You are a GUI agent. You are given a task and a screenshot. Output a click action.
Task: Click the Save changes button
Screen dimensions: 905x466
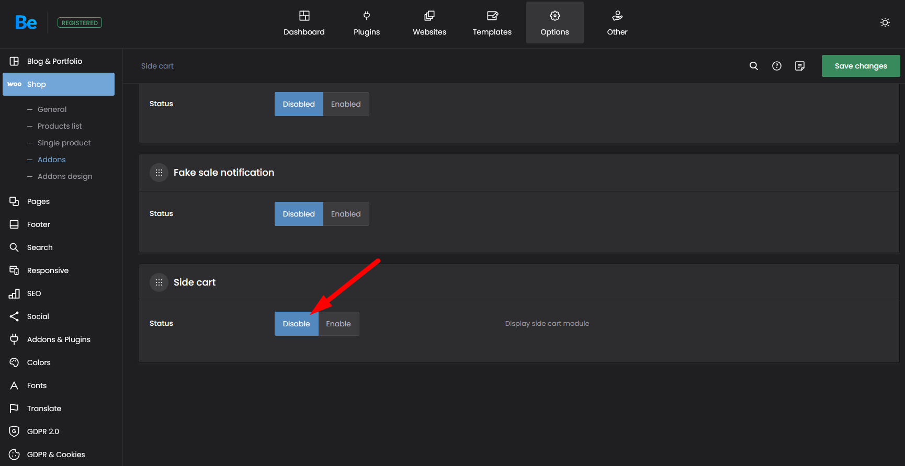pyautogui.click(x=861, y=66)
